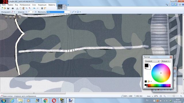This screenshot has width=184, height=103.
Task: Open a file with the Open folder icon
Action: click(5, 8)
